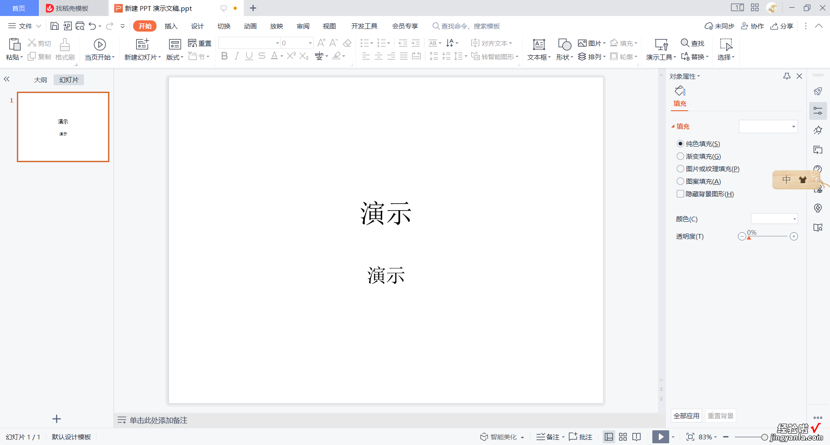
Task: Toggle Strikethrough formatting
Action: (262, 56)
